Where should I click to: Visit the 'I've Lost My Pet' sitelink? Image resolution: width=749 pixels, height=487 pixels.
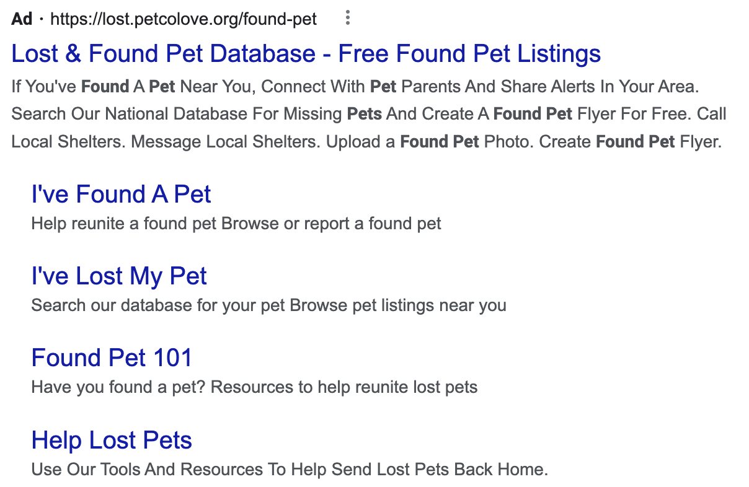pyautogui.click(x=119, y=276)
